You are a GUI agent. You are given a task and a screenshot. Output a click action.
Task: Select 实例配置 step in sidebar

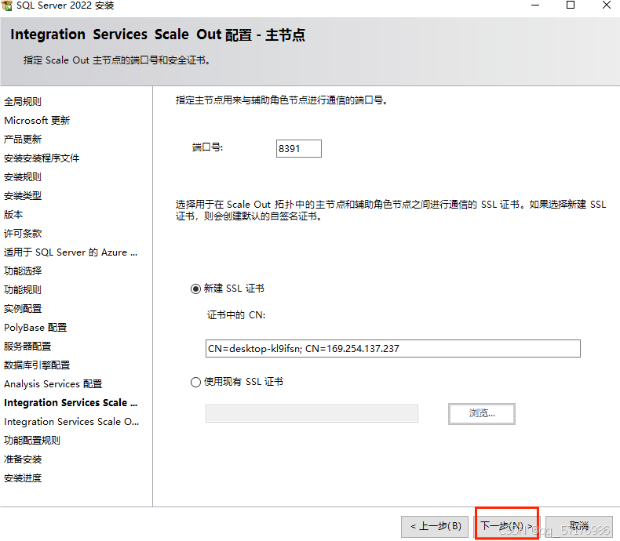coord(23,308)
